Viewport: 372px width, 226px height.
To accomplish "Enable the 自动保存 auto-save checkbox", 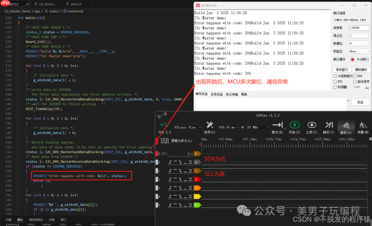I will pos(355,82).
